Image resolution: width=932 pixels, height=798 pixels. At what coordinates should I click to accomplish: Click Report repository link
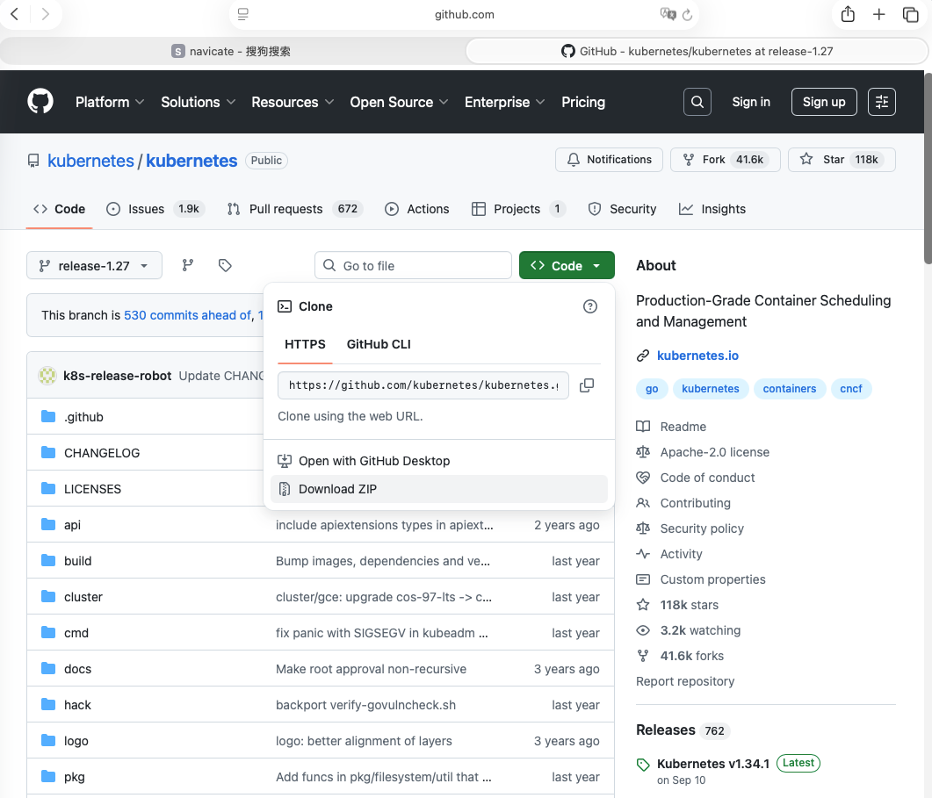point(685,681)
